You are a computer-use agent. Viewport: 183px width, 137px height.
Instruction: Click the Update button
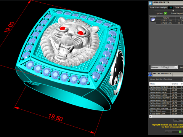(161, 13)
